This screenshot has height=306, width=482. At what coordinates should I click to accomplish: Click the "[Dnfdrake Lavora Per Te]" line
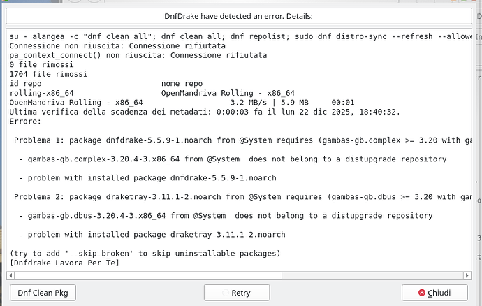[64, 263]
